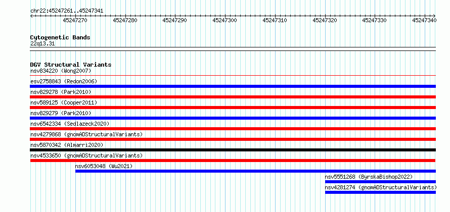Screen dimensions: 450x212
Task: Click the nsv834220 (Wong2007) variant label
Action: (x=61, y=71)
